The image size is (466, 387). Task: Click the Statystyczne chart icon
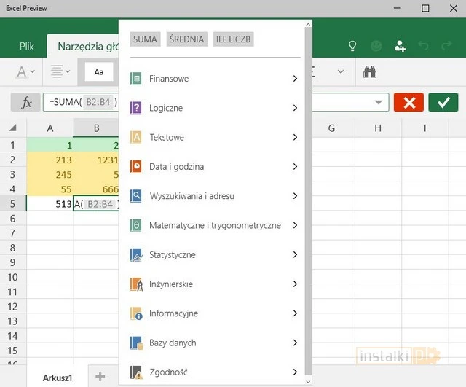[135, 255]
